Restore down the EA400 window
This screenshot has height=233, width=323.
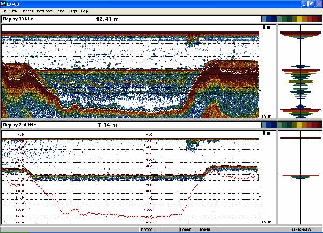(312, 4)
